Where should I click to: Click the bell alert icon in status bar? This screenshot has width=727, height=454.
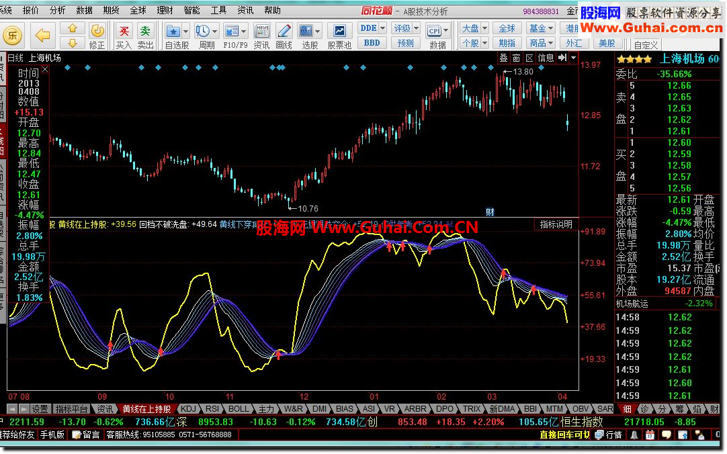tap(634, 435)
